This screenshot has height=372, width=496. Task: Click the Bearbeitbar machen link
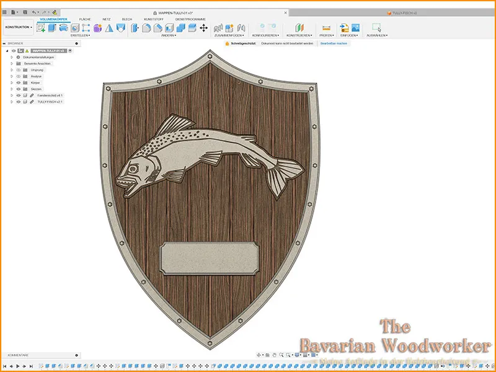[x=334, y=43]
